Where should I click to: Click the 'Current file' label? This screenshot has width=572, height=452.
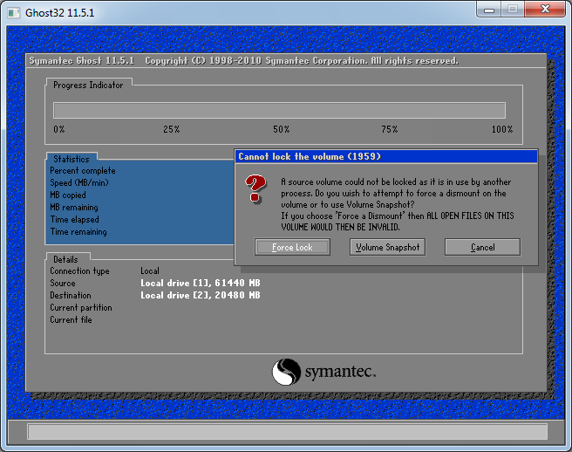coord(71,319)
